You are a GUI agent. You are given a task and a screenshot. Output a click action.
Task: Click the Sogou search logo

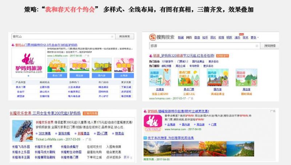pos(162,37)
